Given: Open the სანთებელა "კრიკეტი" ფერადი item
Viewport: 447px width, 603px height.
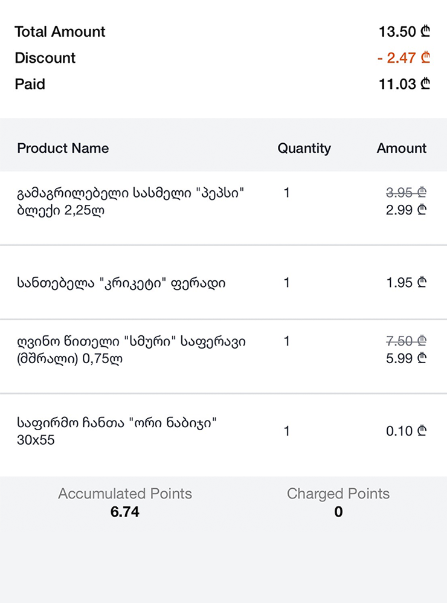Looking at the screenshot, I should pyautogui.click(x=121, y=282).
